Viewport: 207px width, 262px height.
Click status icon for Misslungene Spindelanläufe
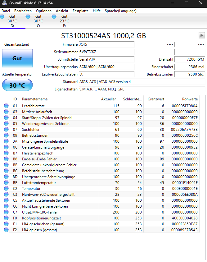(6, 141)
